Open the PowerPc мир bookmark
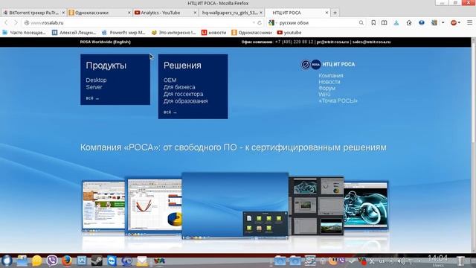 tap(123, 33)
